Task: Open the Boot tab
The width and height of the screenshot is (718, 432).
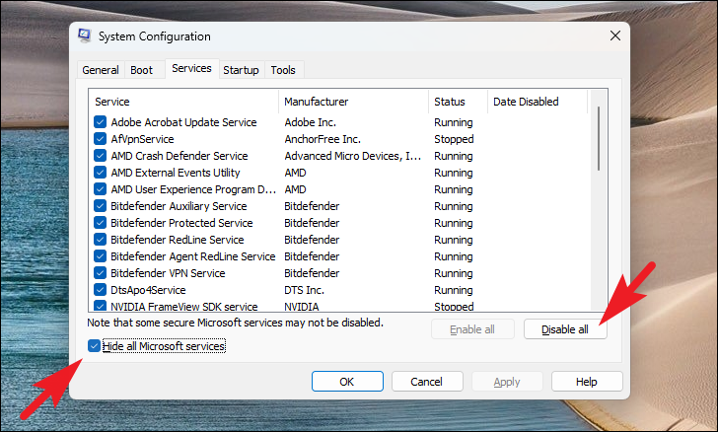Action: click(x=141, y=70)
